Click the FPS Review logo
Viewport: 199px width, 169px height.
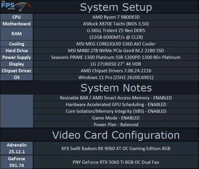point(16,6)
